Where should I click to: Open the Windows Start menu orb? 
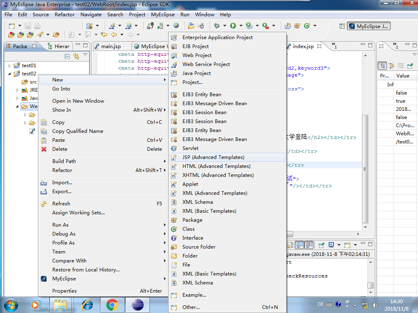(11, 305)
